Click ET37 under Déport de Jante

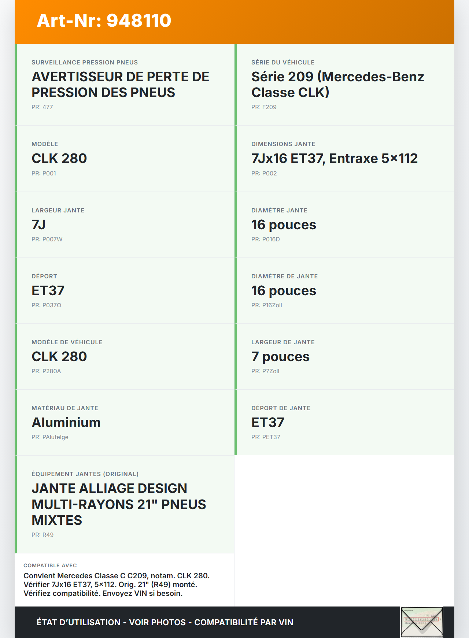[x=267, y=422]
